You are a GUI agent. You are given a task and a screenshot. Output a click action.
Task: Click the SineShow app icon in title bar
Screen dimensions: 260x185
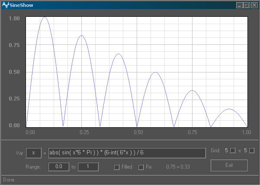coord(5,5)
